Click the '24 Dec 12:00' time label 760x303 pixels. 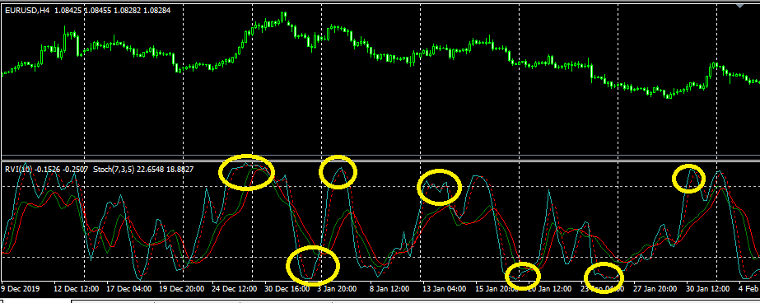235,288
